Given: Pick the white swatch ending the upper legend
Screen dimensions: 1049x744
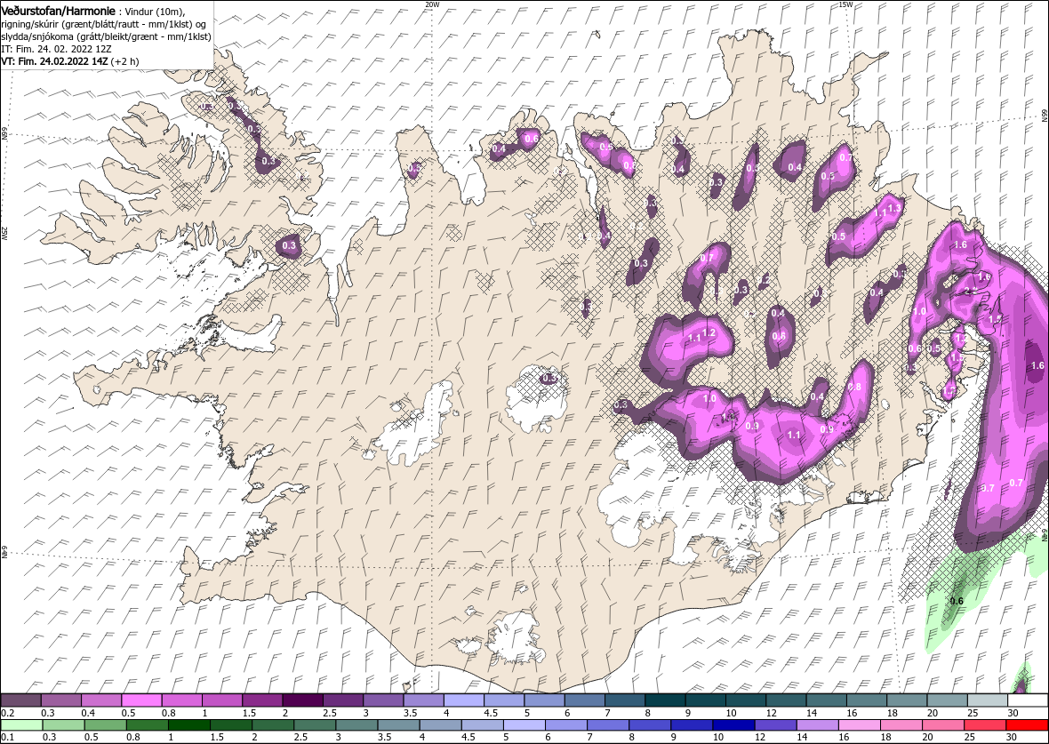Looking at the screenshot, I should pyautogui.click(x=1029, y=700).
